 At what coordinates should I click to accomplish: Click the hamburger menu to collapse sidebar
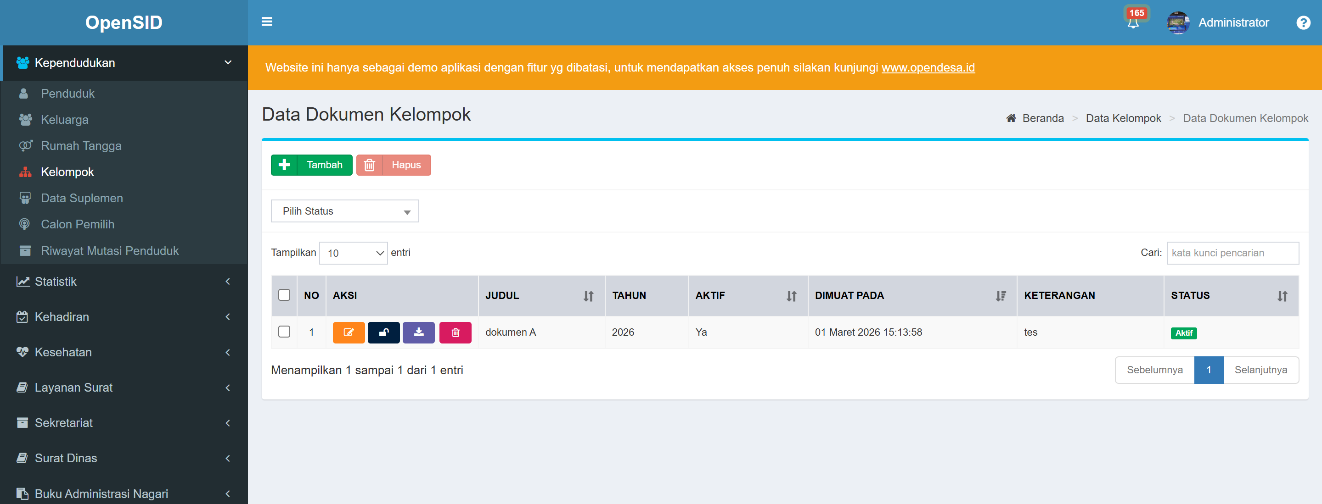pos(267,22)
